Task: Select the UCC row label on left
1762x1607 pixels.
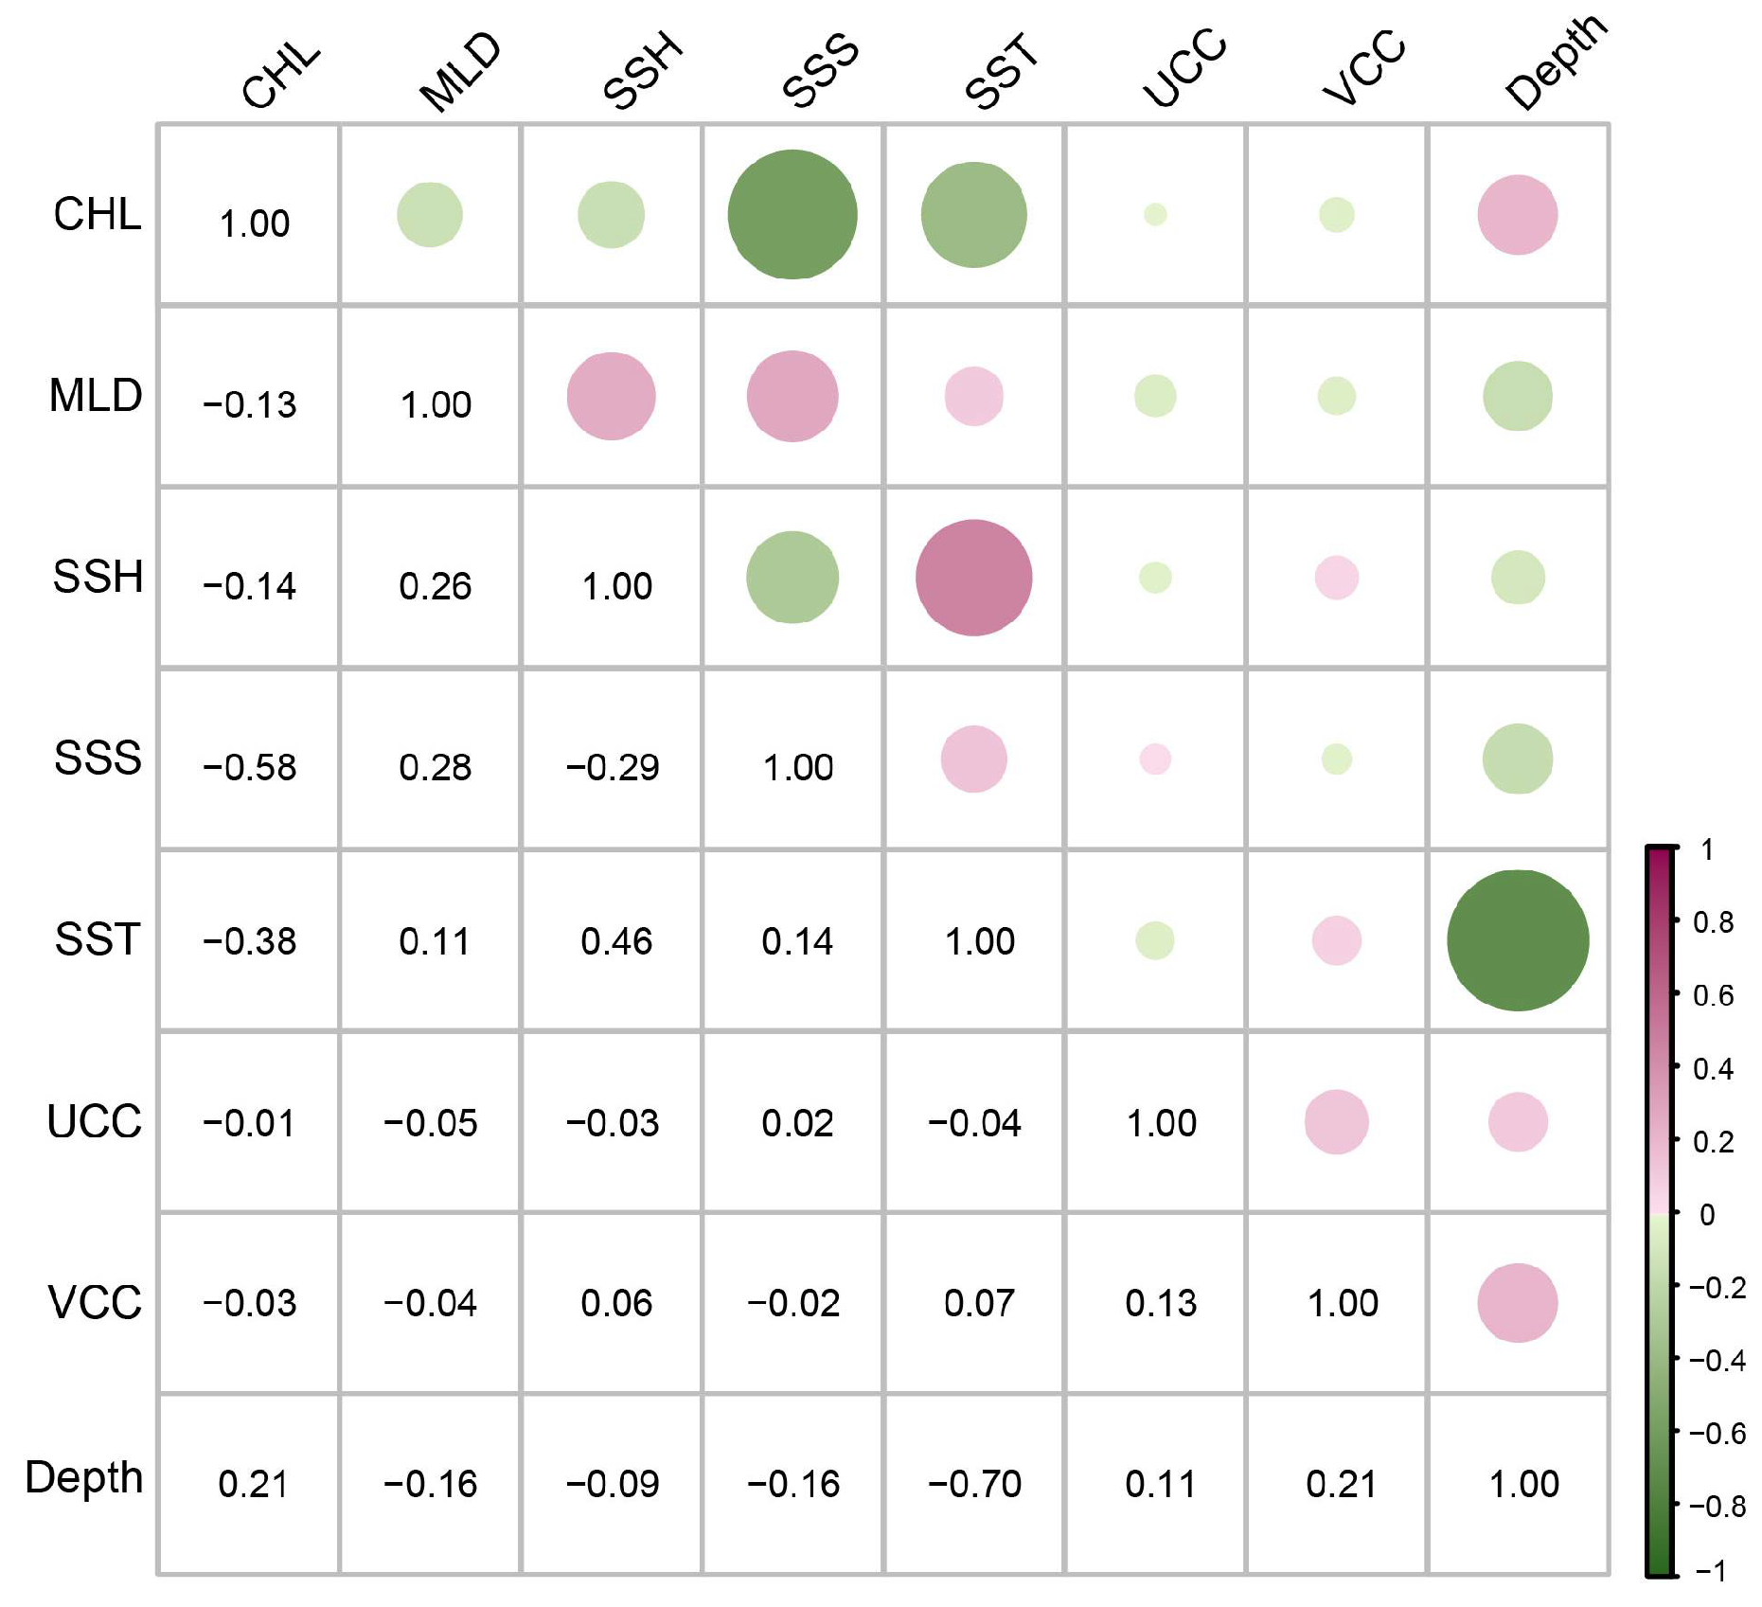Action: 94,1122
